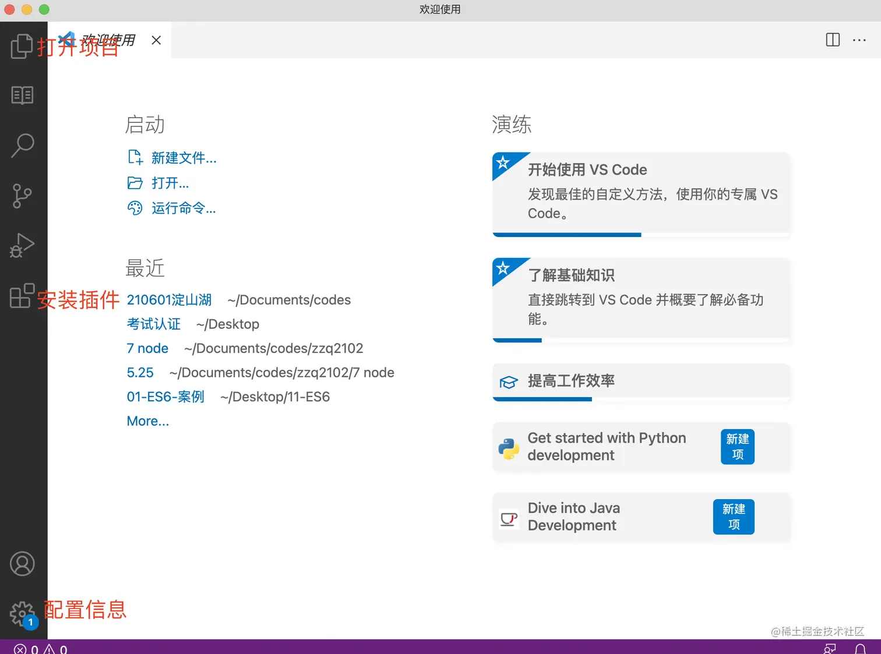
Task: Click the 新建项 badge on Python card
Action: [738, 447]
